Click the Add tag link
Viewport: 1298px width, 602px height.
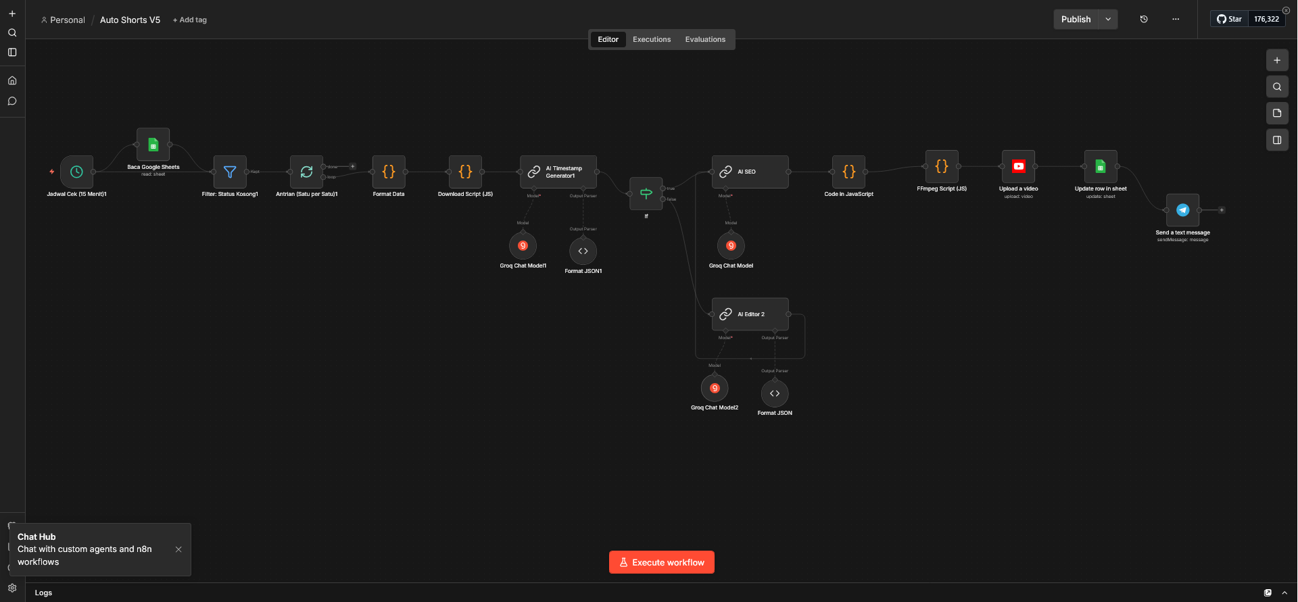(x=190, y=20)
